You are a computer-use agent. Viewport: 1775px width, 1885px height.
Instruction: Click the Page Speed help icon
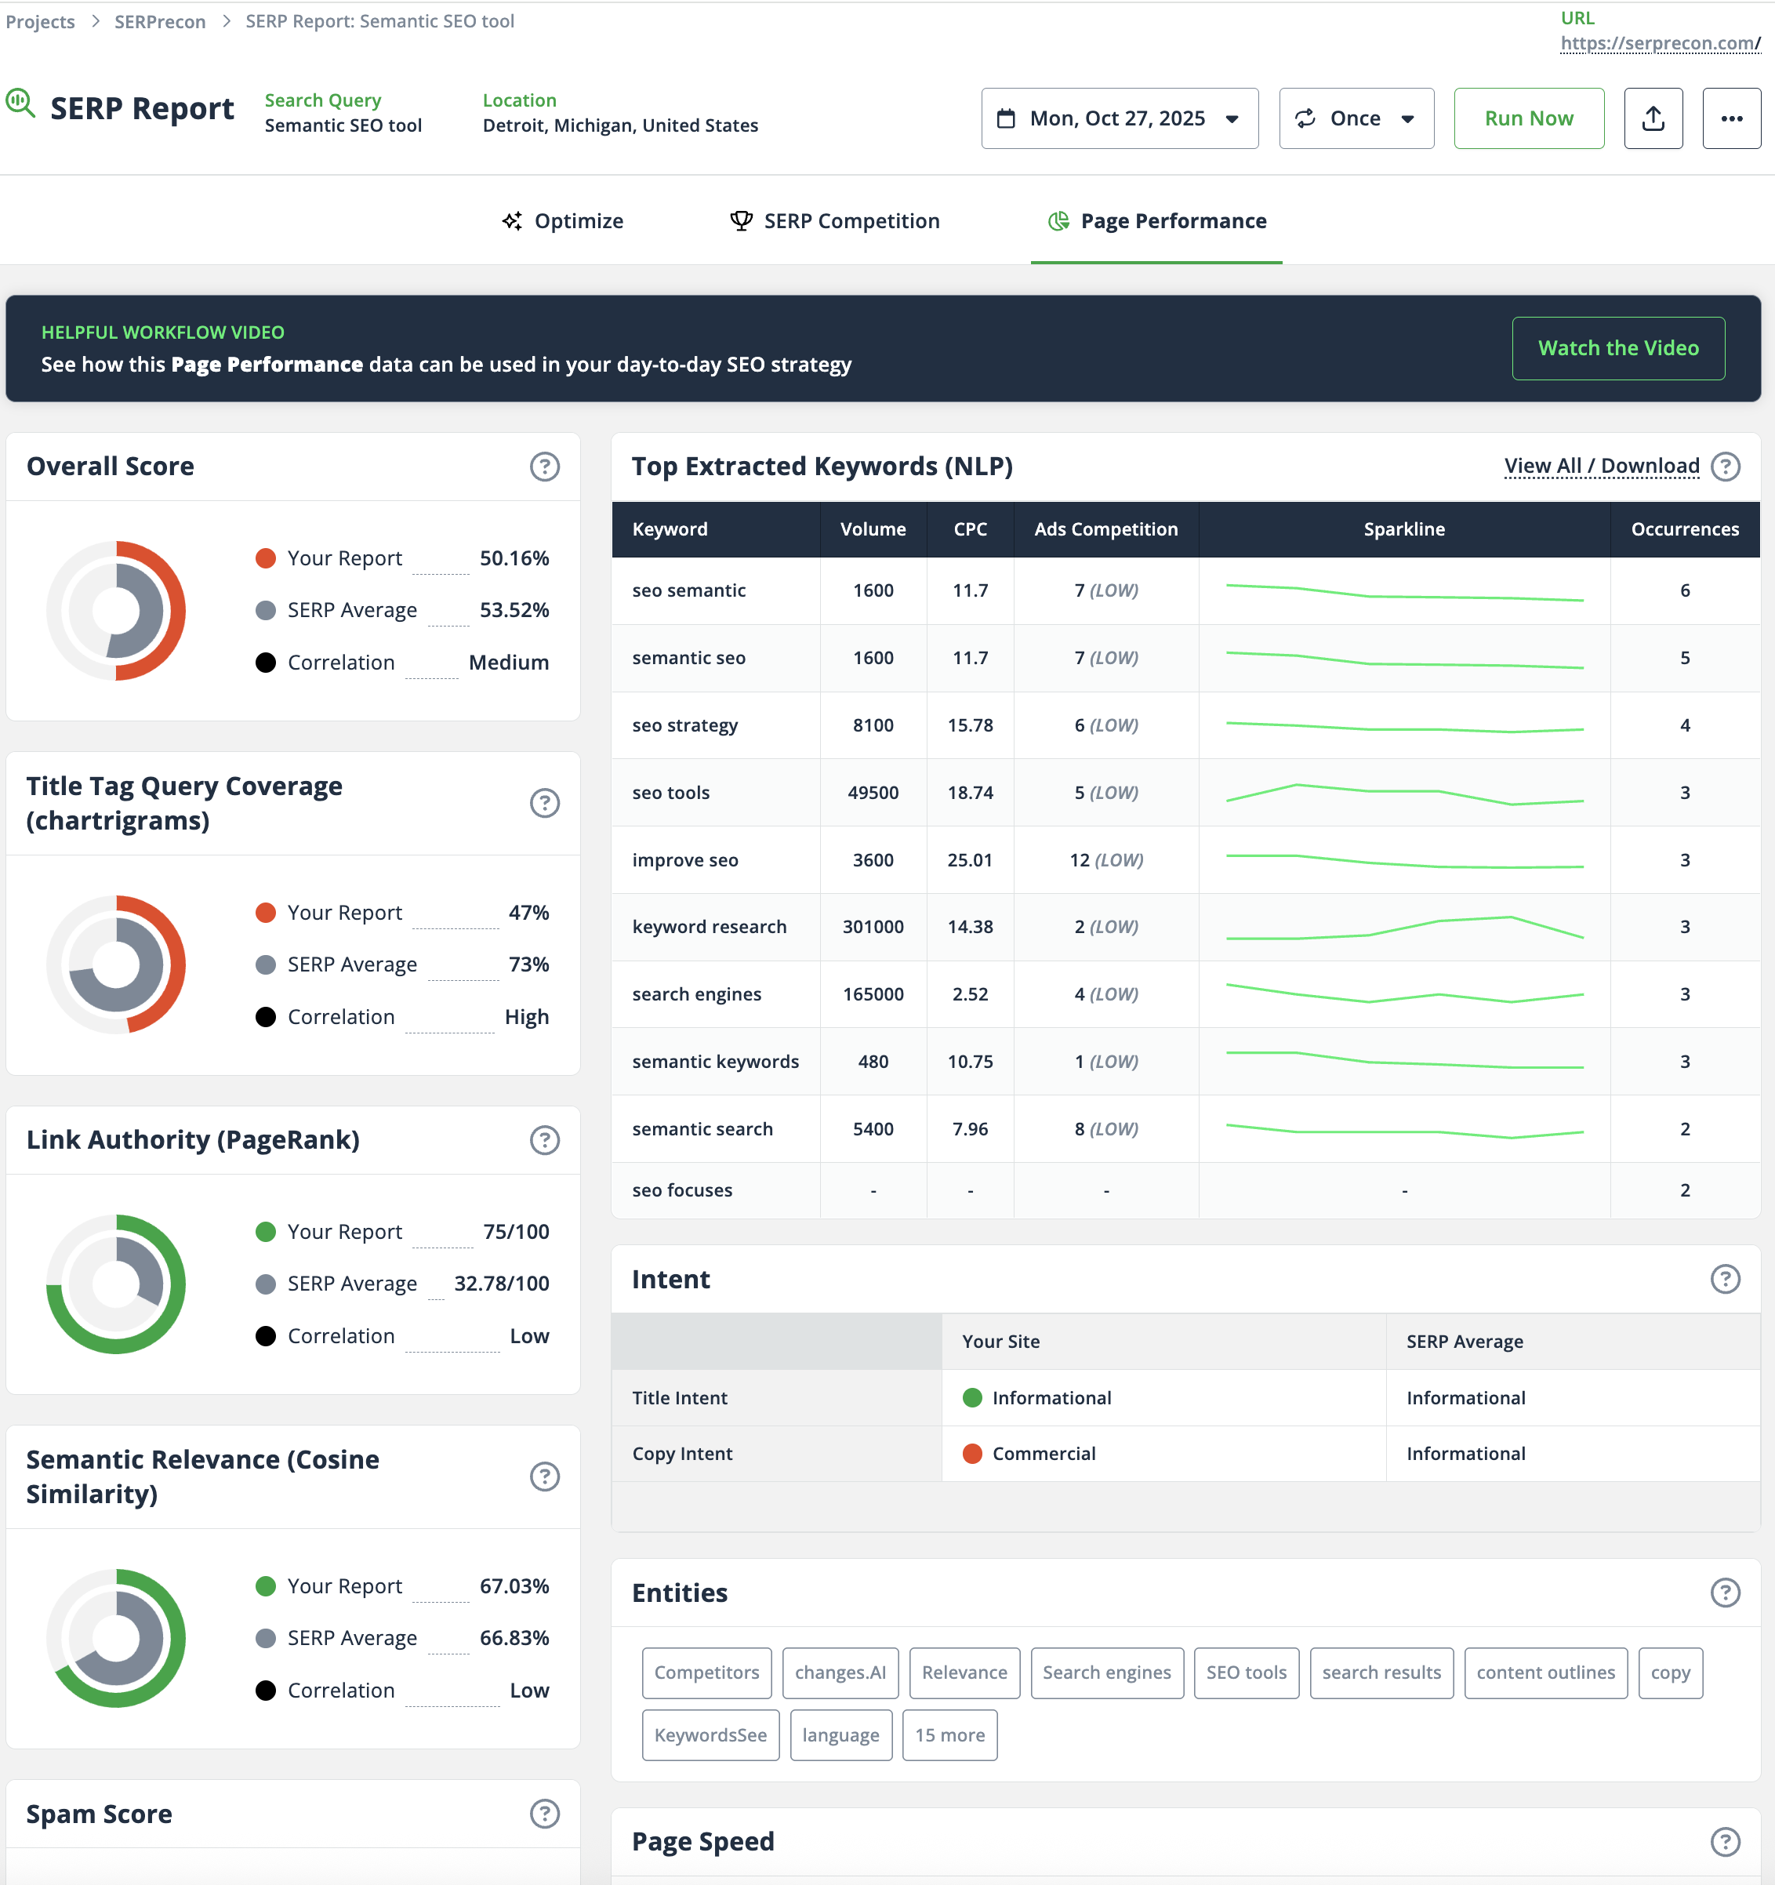point(1724,1841)
